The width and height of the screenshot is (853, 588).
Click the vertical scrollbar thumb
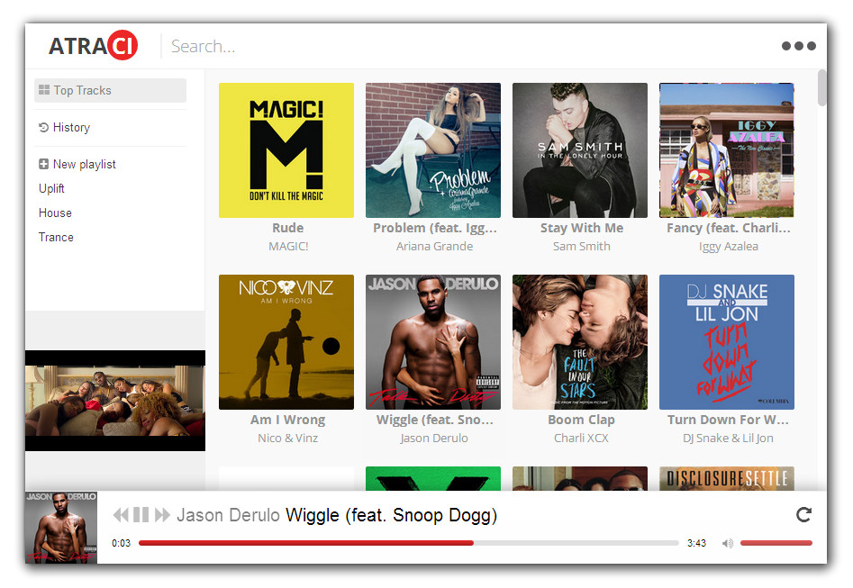click(822, 87)
